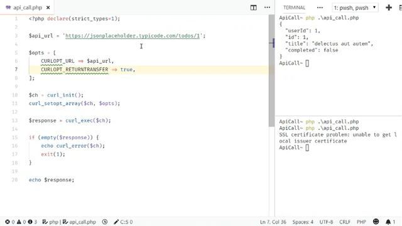This screenshot has height=226, width=402.
Task: Open editor More Actions ellipsis menu
Action: coord(267,8)
